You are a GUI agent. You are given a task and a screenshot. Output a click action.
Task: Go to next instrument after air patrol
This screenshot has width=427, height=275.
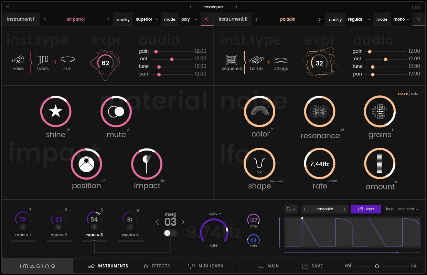pyautogui.click(x=108, y=19)
